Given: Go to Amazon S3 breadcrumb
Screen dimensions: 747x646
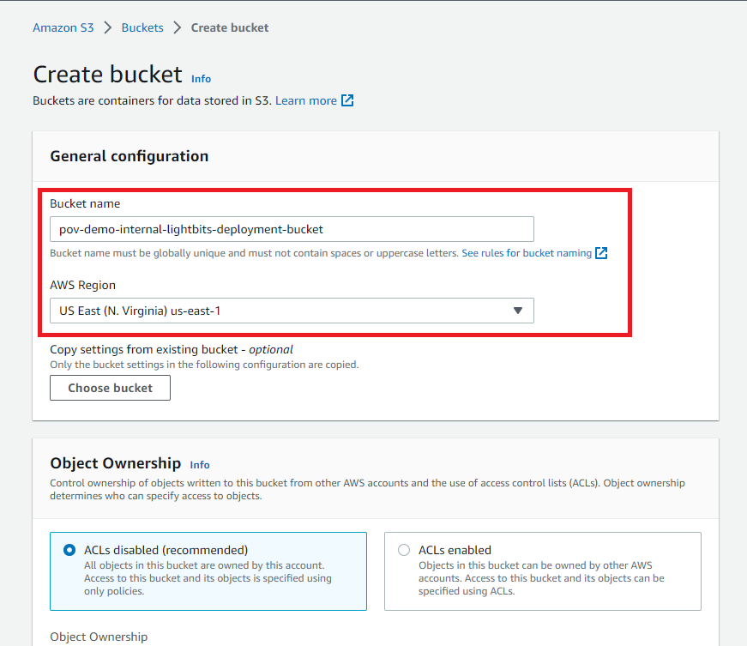Looking at the screenshot, I should (x=63, y=27).
